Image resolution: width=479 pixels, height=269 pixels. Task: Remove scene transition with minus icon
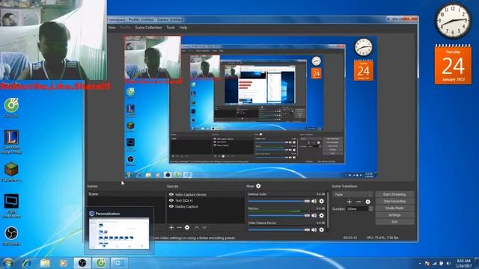(x=359, y=202)
